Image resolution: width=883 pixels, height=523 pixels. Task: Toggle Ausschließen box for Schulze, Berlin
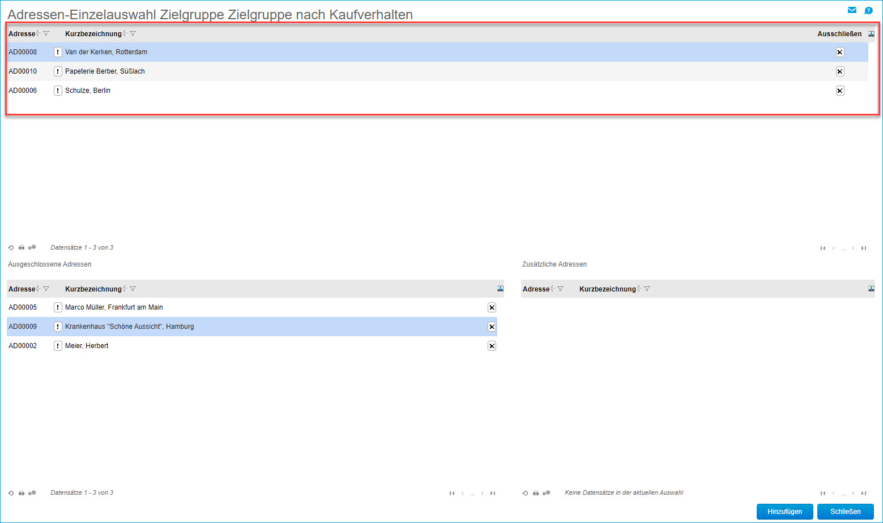coord(840,91)
